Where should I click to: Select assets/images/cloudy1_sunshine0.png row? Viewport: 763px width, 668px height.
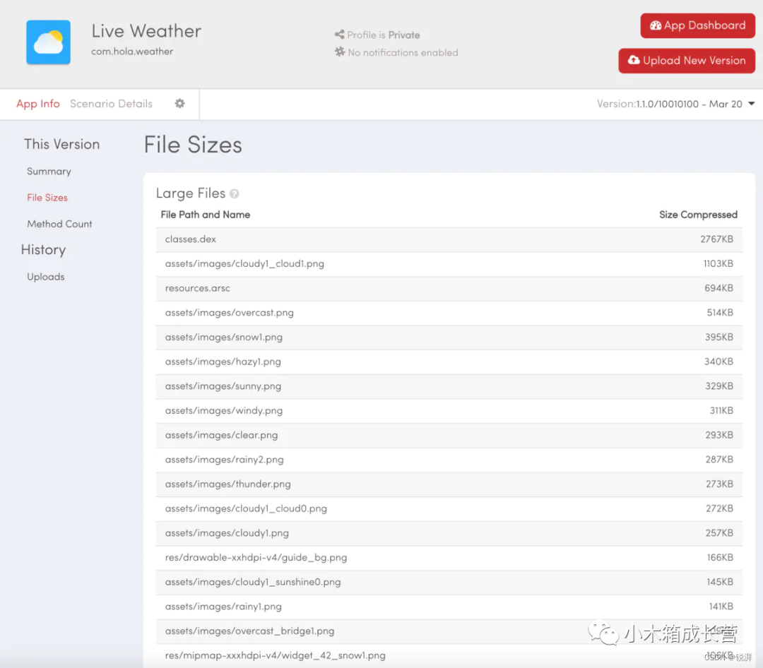point(449,583)
